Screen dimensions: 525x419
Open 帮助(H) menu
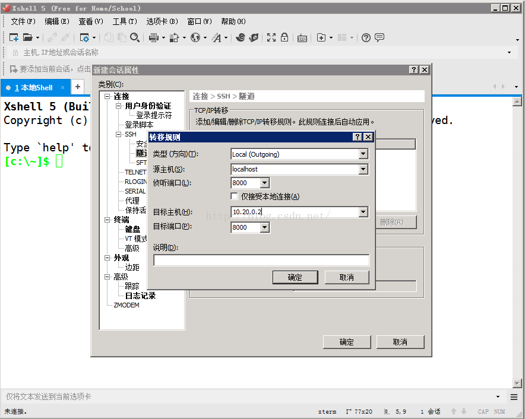(233, 21)
